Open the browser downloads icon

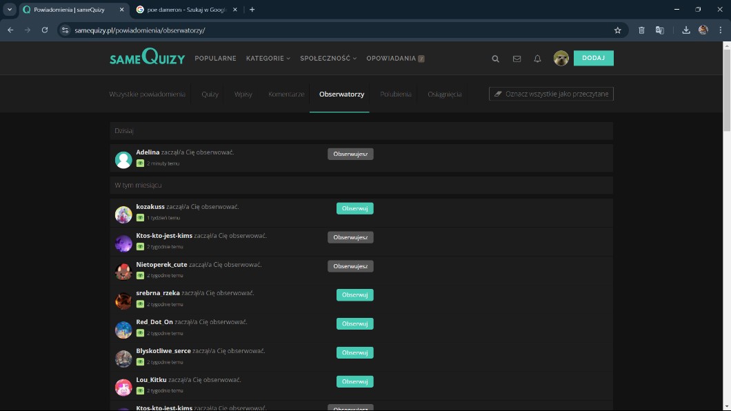point(685,30)
